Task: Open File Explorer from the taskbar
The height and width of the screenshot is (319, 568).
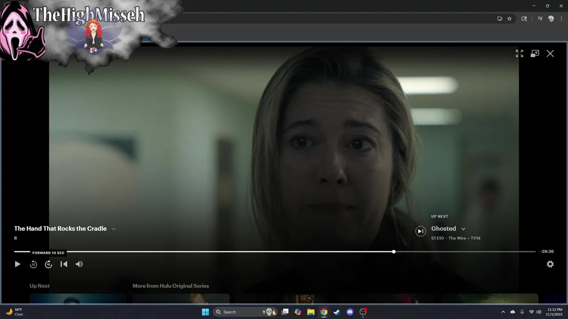Action: [311, 312]
